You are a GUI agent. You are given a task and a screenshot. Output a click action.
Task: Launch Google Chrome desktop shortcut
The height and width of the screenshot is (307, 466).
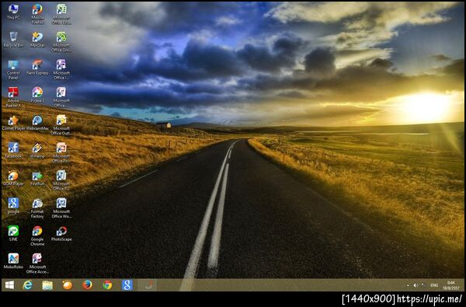(37, 235)
